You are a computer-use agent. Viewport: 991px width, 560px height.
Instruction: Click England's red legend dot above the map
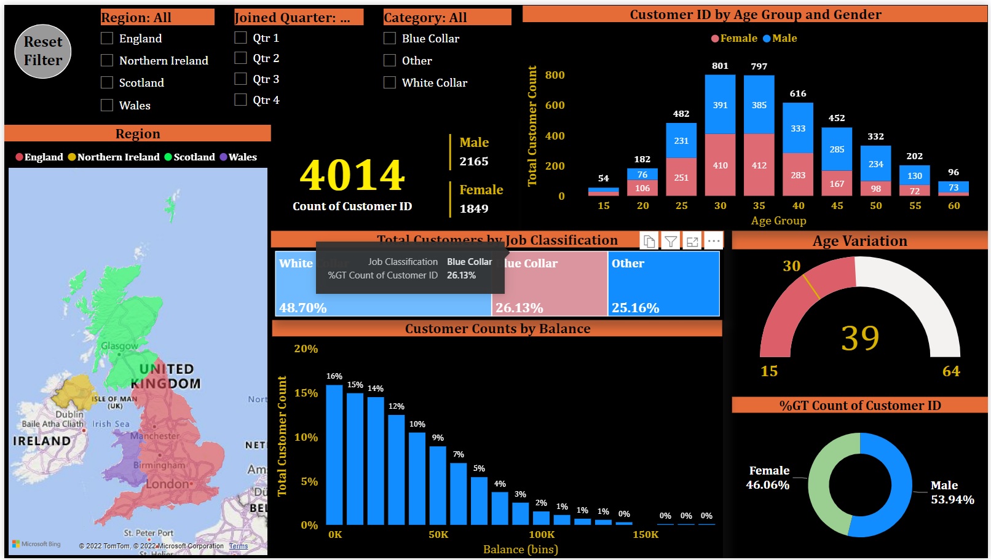pyautogui.click(x=20, y=157)
